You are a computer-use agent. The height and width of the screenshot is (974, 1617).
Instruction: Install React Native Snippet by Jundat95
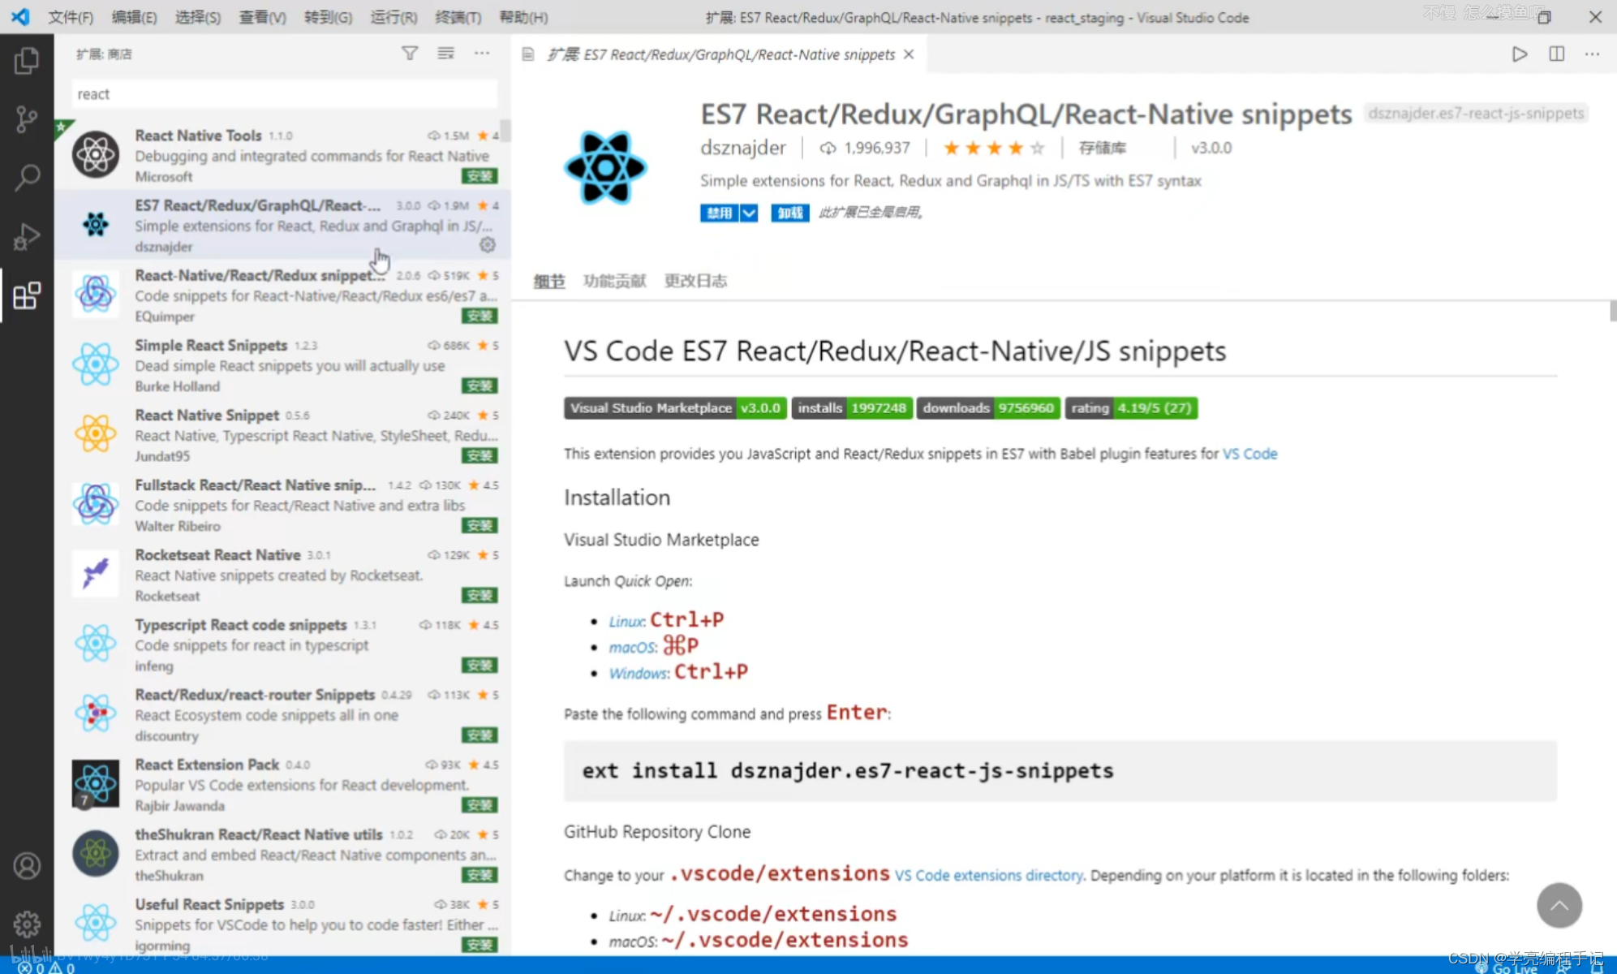pos(480,455)
